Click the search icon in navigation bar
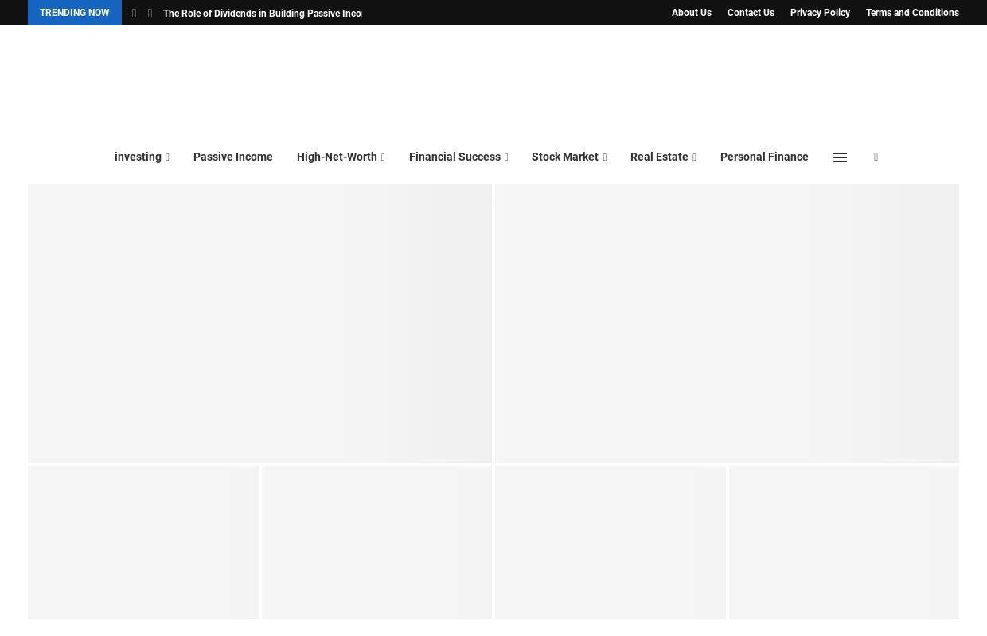987x636 pixels. (x=876, y=157)
